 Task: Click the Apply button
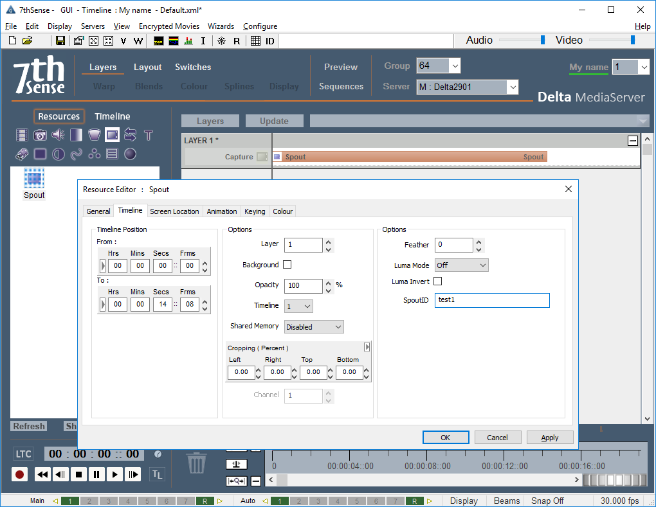(550, 438)
